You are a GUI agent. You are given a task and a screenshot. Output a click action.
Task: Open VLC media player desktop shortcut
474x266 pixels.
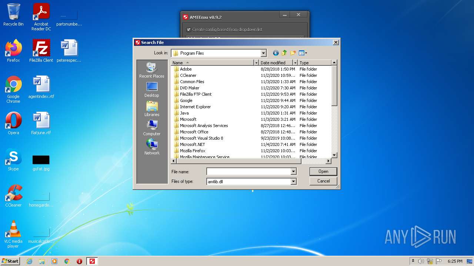(x=13, y=234)
